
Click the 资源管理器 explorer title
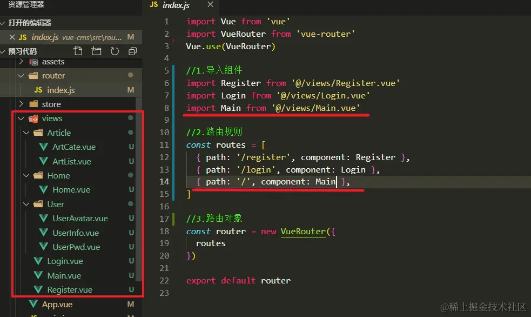point(26,4)
